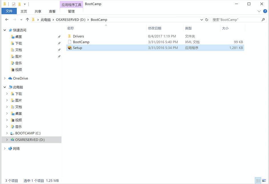Open 音乐 under Quick access

(x=19, y=63)
